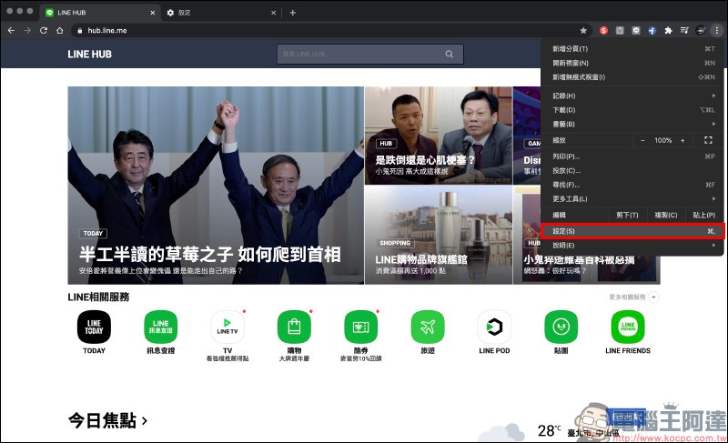Open the 酷券 coupon icon
Screen dimensions: 728x443
pyautogui.click(x=360, y=327)
